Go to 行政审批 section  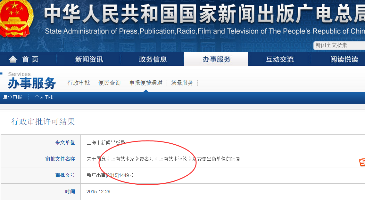pos(79,83)
